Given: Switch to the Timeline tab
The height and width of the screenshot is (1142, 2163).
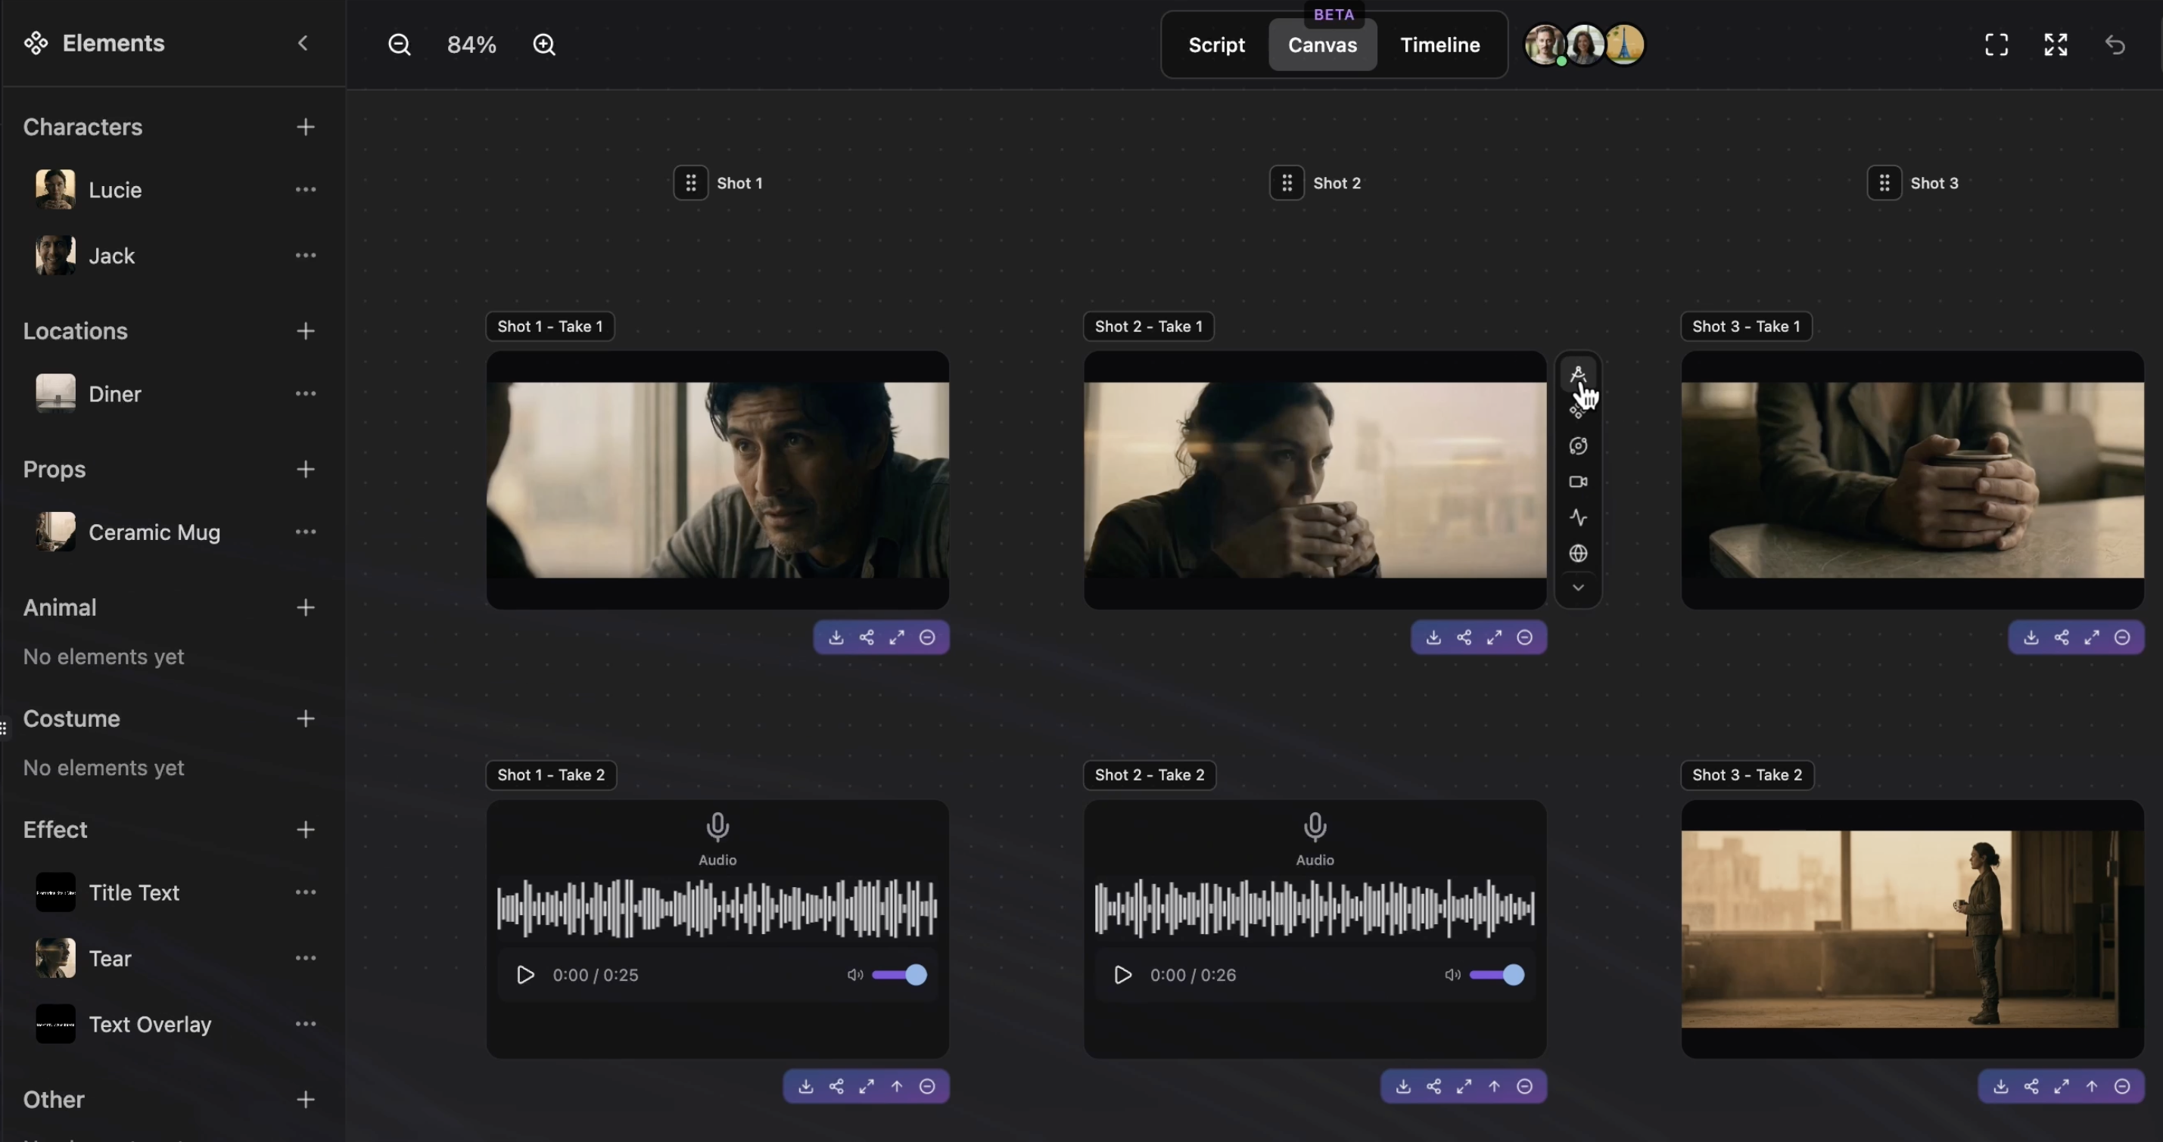Looking at the screenshot, I should tap(1439, 45).
